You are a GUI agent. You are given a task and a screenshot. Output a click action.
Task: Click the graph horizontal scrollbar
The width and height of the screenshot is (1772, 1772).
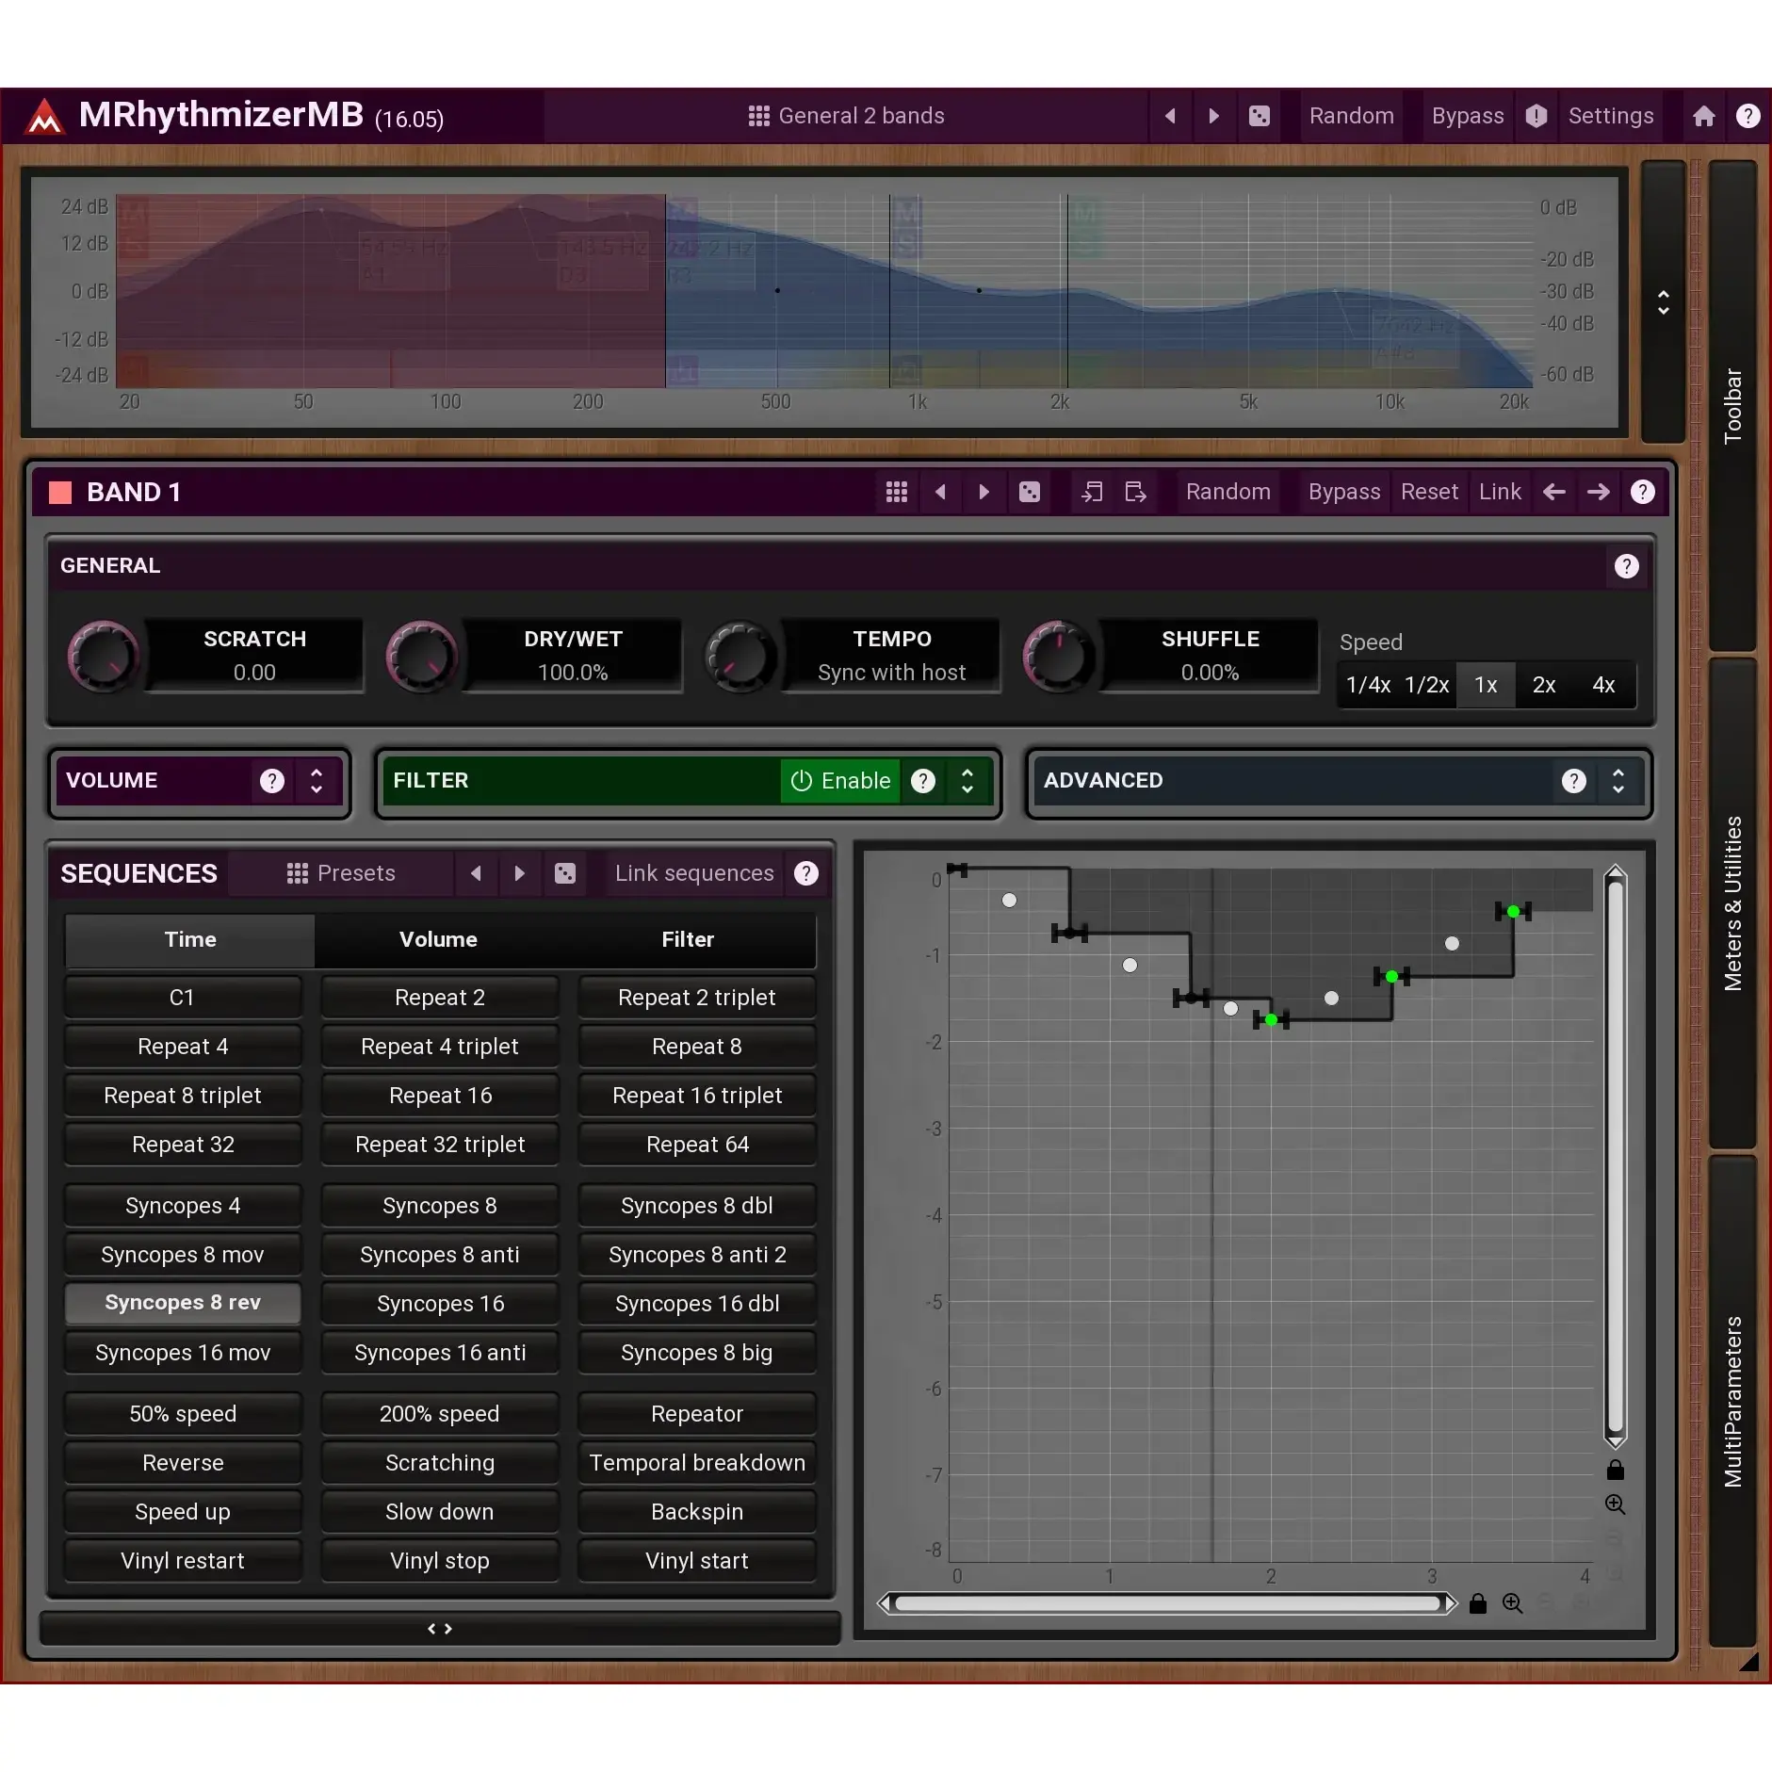(1167, 1603)
